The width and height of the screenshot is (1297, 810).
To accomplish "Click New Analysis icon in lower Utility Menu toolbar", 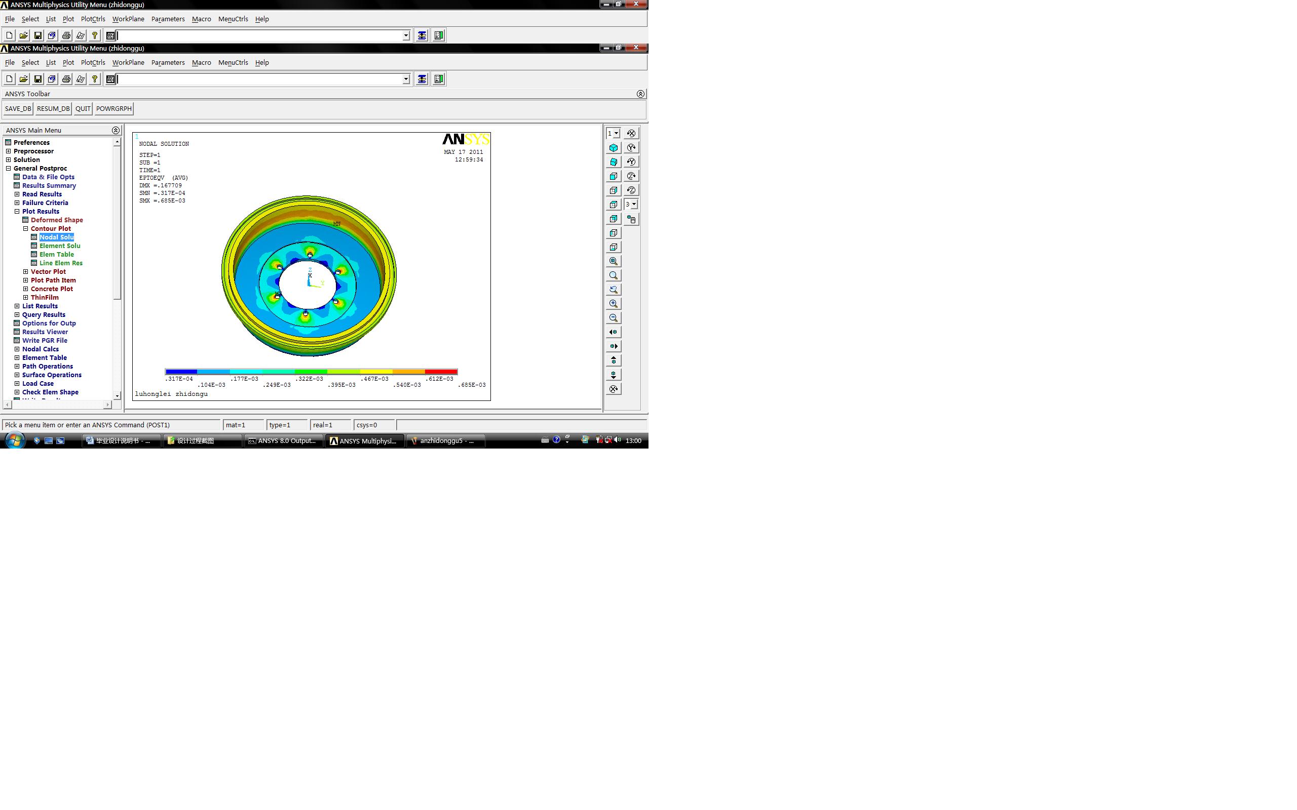I will (x=9, y=79).
